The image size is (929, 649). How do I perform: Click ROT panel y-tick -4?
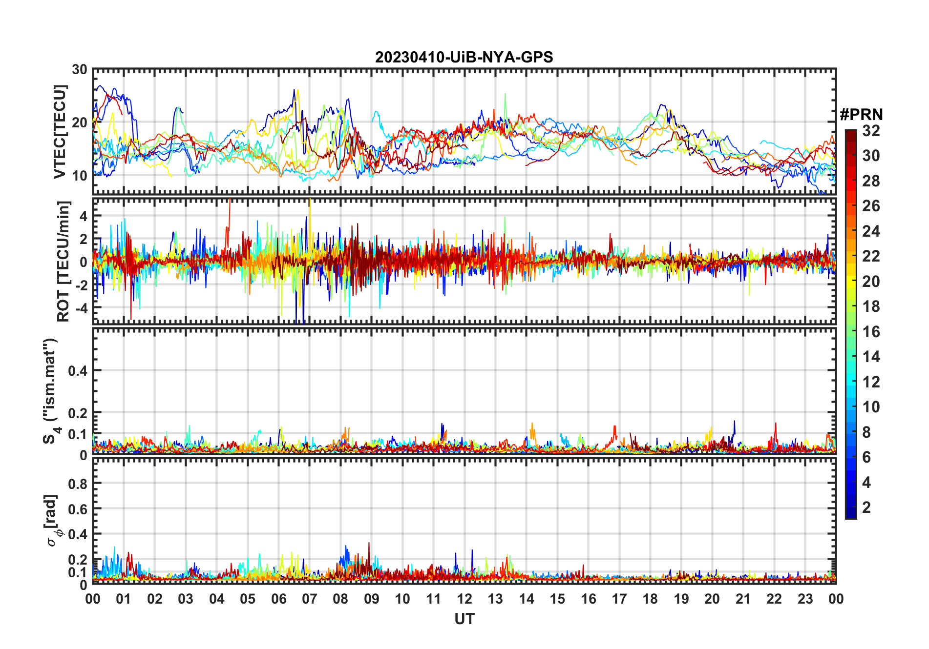click(x=82, y=308)
